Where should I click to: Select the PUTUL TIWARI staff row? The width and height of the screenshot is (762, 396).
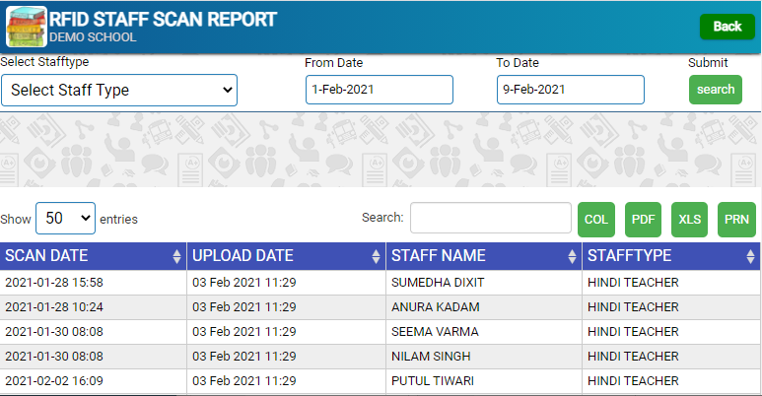tap(381, 381)
